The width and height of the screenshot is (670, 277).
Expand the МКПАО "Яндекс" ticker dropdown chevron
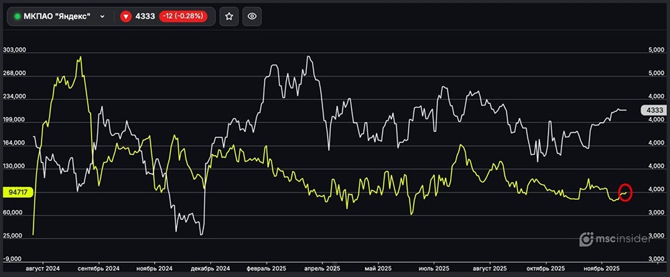coord(102,16)
